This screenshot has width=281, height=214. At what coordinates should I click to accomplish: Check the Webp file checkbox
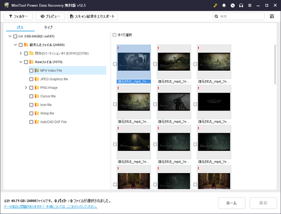31,113
